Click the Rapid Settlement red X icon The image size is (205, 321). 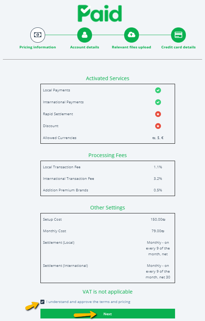pyautogui.click(x=158, y=114)
